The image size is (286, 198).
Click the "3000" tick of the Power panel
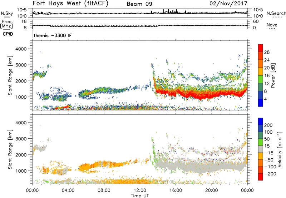coord(21,65)
